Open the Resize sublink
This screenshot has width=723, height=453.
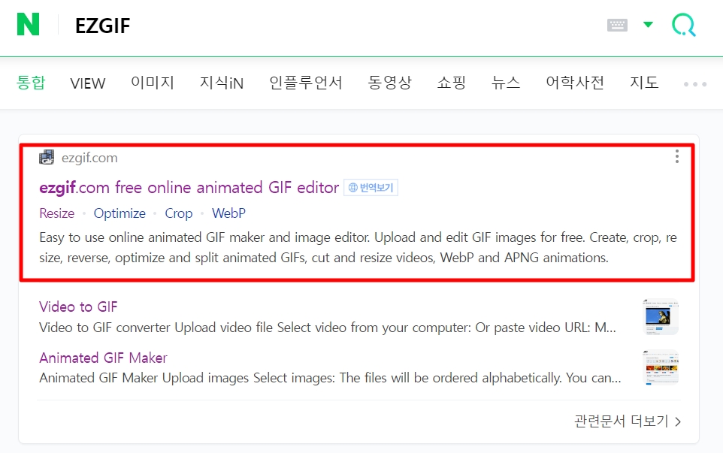56,213
